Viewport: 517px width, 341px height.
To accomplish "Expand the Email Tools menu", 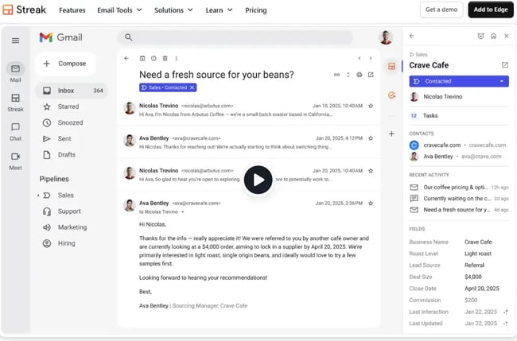I will (119, 10).
